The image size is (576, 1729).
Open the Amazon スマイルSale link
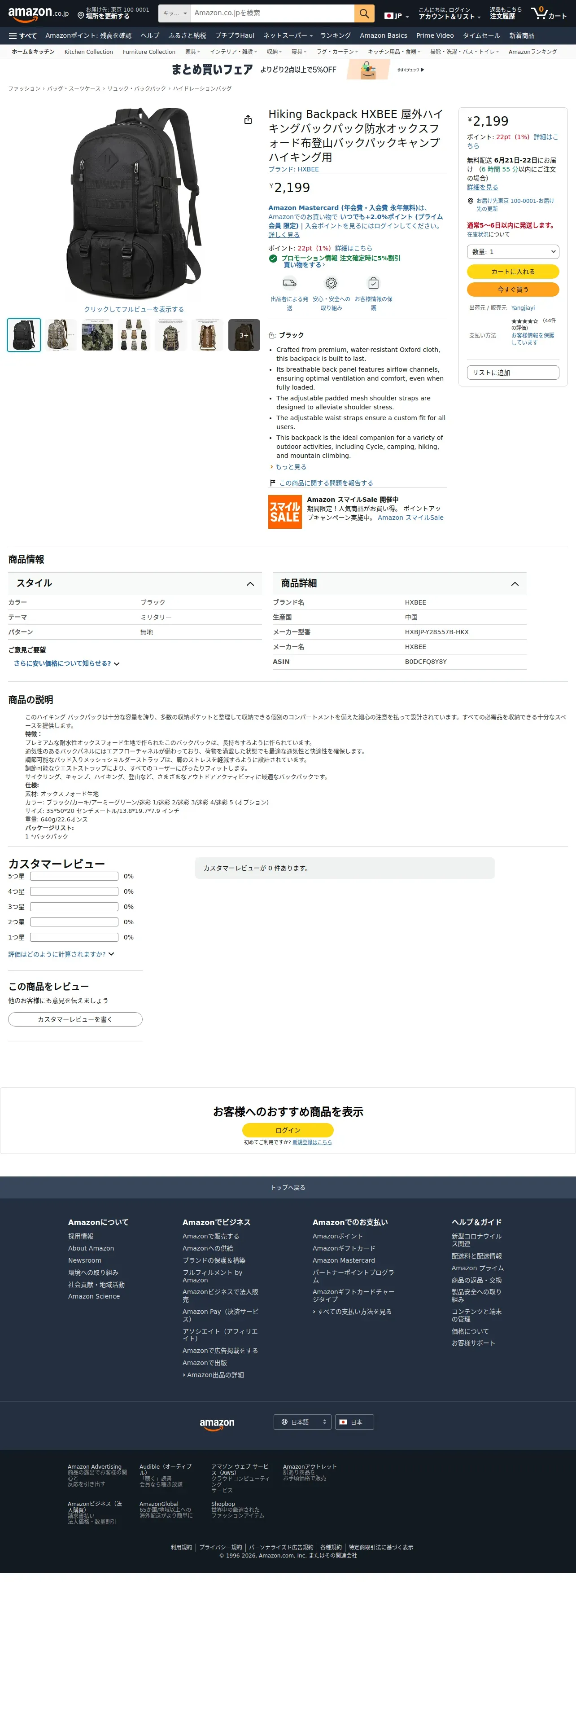click(410, 518)
